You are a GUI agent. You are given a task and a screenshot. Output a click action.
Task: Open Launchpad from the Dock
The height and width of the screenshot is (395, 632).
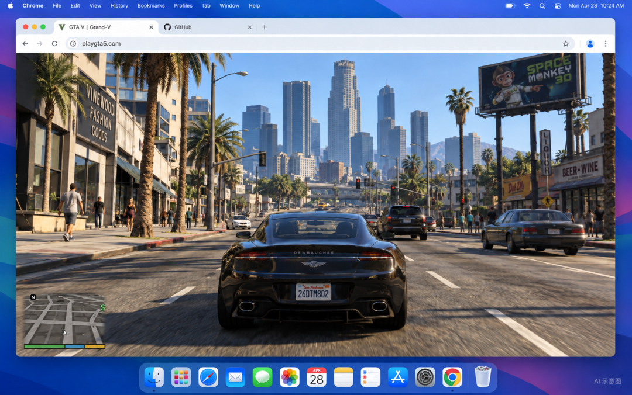181,377
